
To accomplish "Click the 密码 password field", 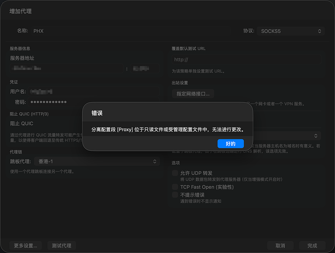I will click(x=94, y=102).
